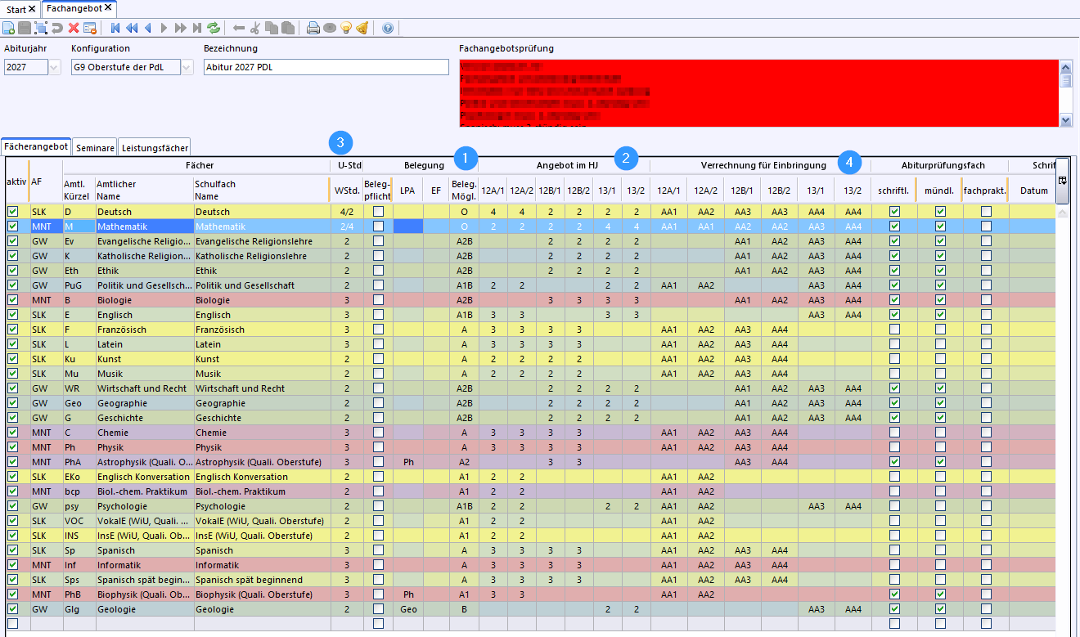The width and height of the screenshot is (1080, 637).
Task: Open the Leistungsfächer tab
Action: click(x=154, y=148)
